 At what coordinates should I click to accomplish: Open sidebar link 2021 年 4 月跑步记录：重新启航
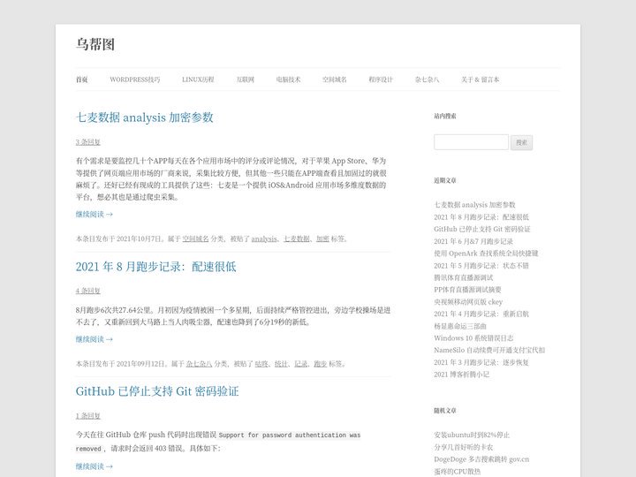(481, 314)
